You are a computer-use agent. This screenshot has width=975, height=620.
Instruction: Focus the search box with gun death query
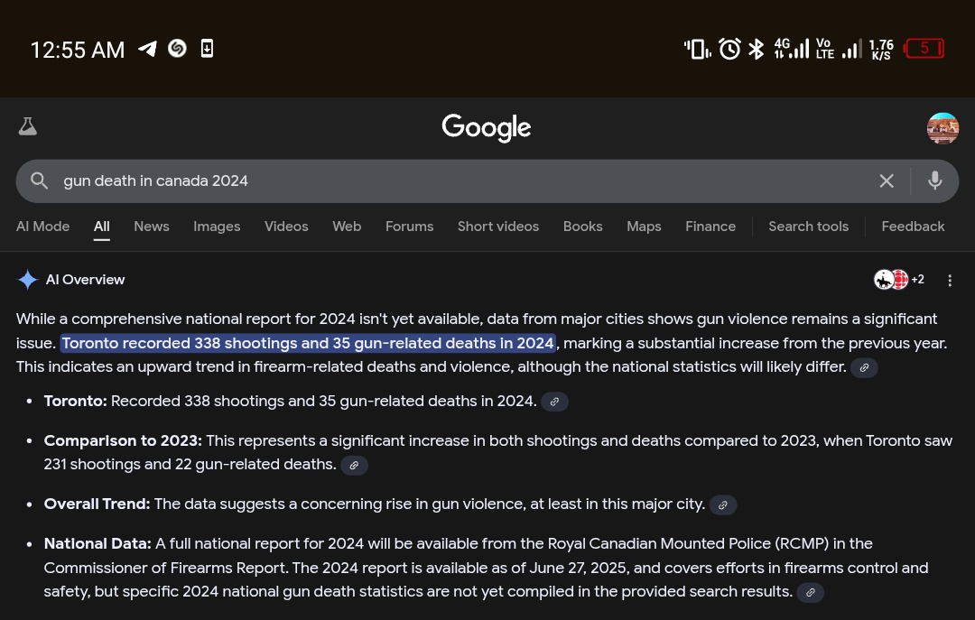pos(487,181)
